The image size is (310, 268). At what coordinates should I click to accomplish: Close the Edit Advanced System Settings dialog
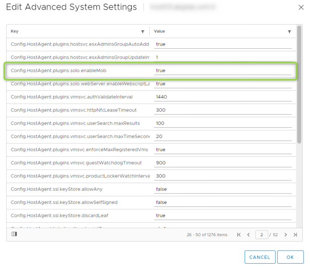[301, 7]
